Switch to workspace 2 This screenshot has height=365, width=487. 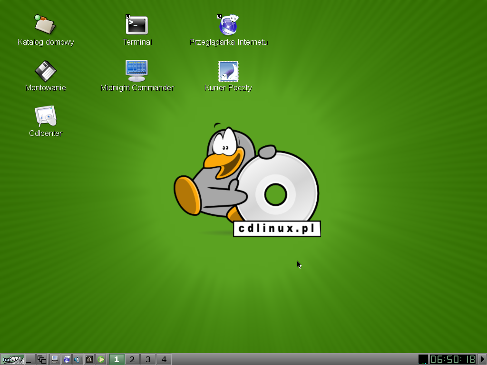coord(132,359)
